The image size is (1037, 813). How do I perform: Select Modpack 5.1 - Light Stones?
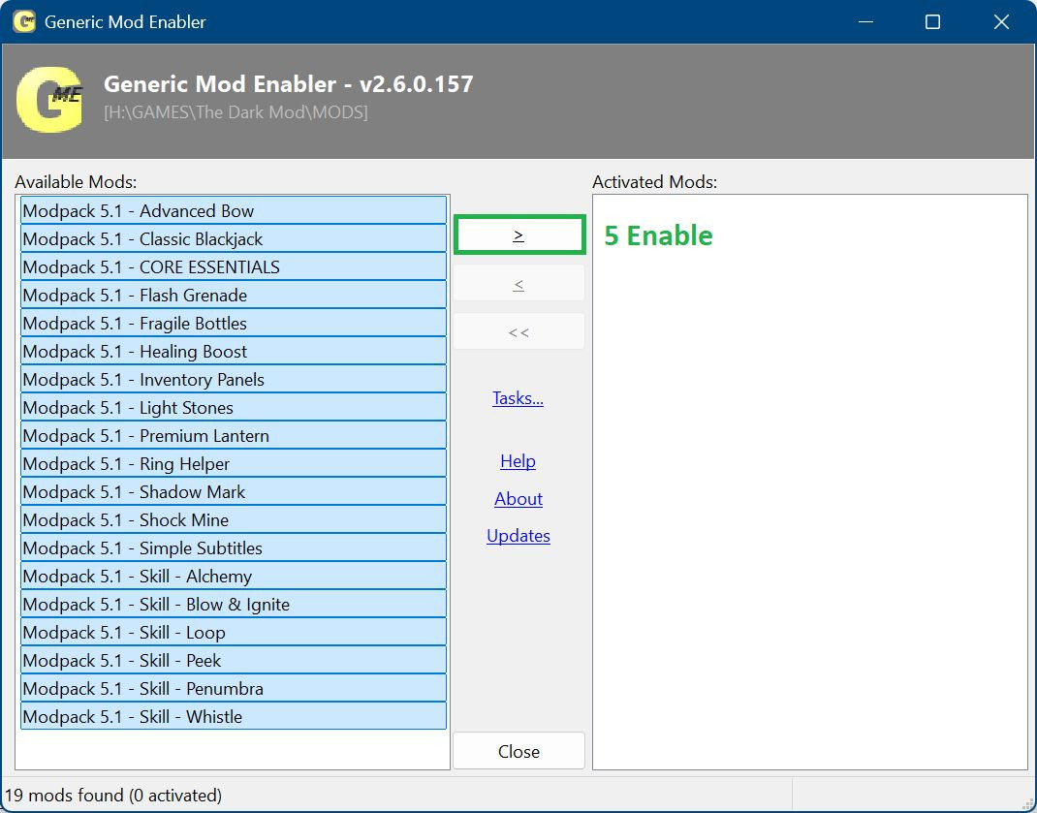pos(234,408)
